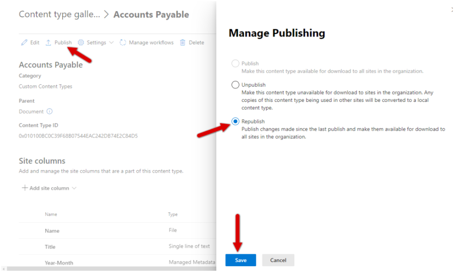
Task: Click the Unpublish option label text
Action: pyautogui.click(x=253, y=85)
